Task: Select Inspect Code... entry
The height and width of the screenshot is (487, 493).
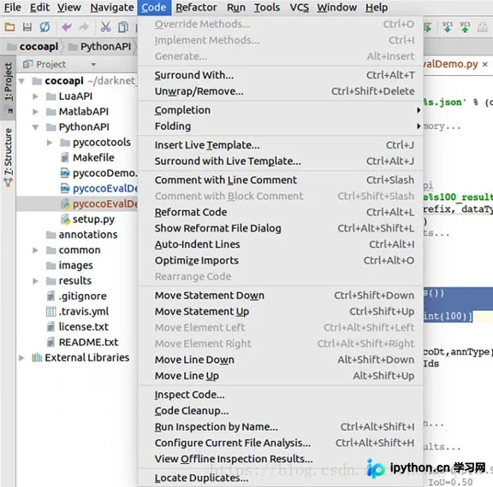Action: click(x=280, y=395)
